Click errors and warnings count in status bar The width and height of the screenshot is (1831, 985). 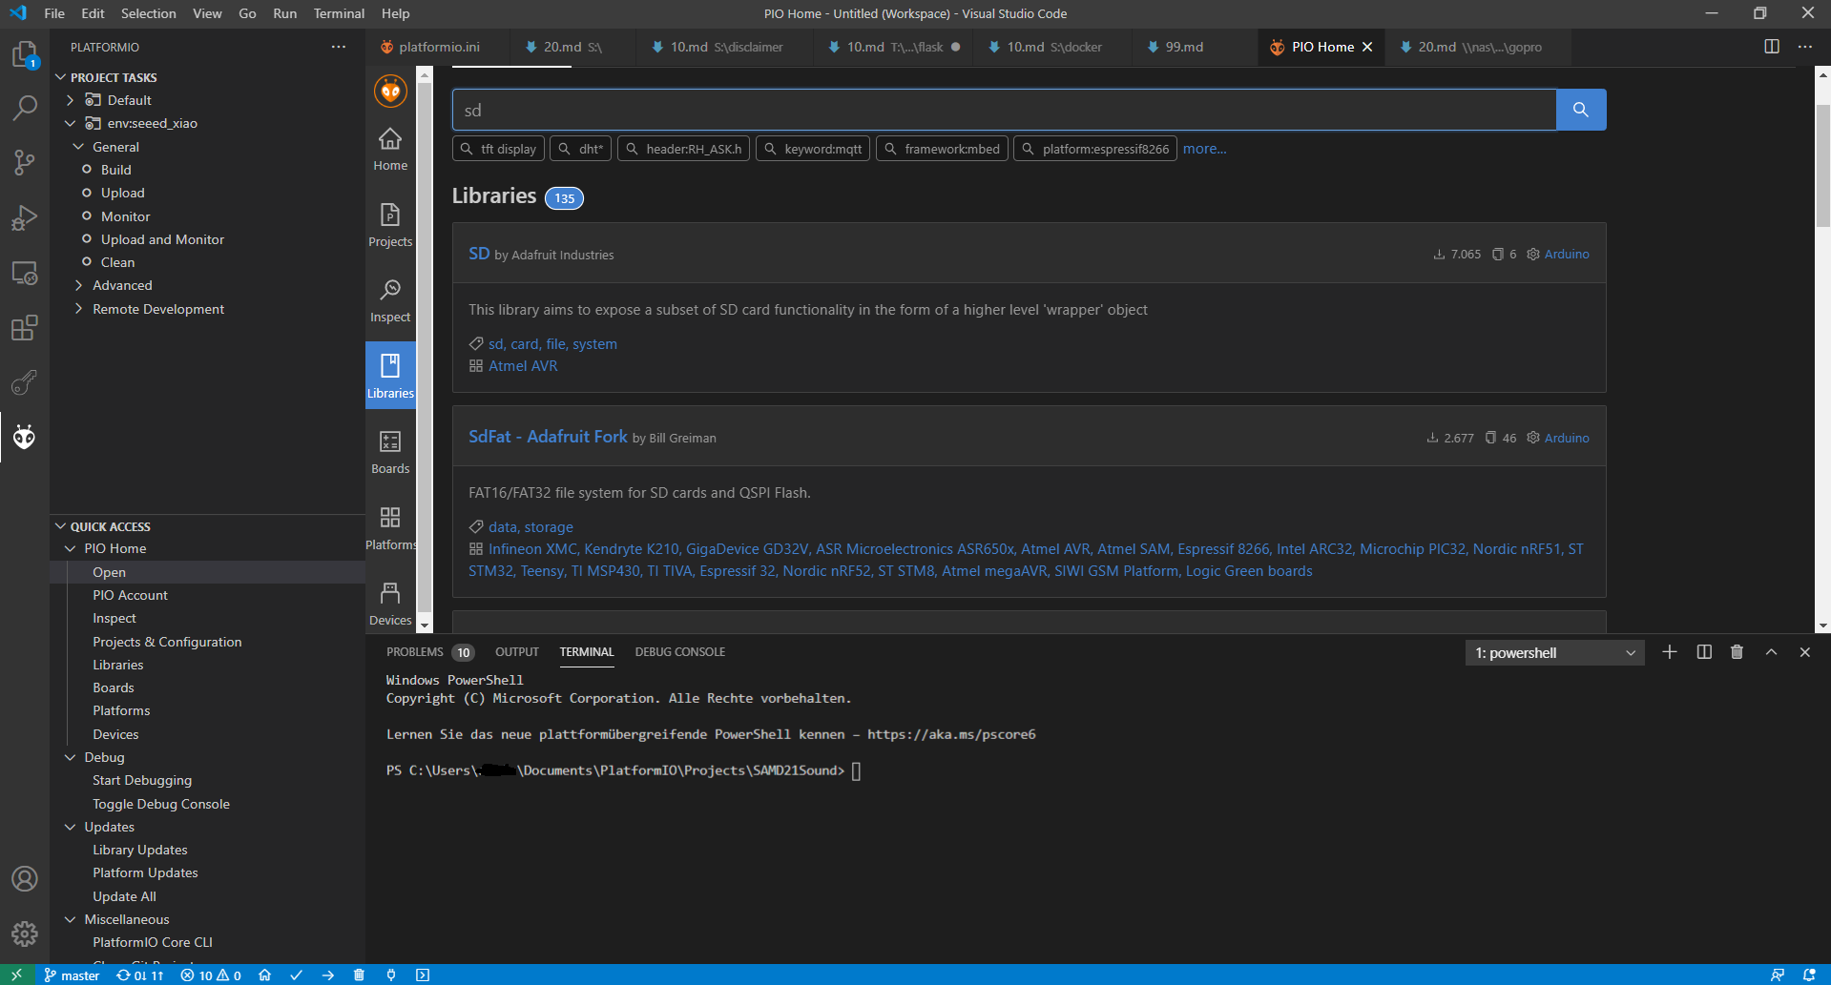tap(211, 975)
